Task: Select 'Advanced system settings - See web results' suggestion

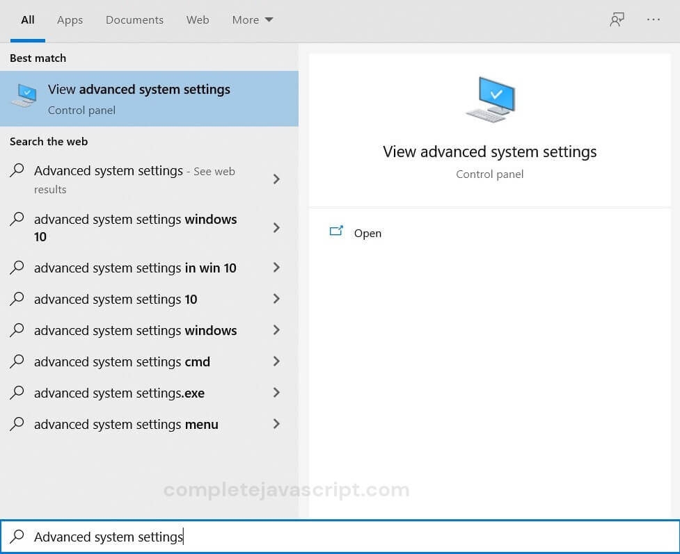Action: [149, 179]
